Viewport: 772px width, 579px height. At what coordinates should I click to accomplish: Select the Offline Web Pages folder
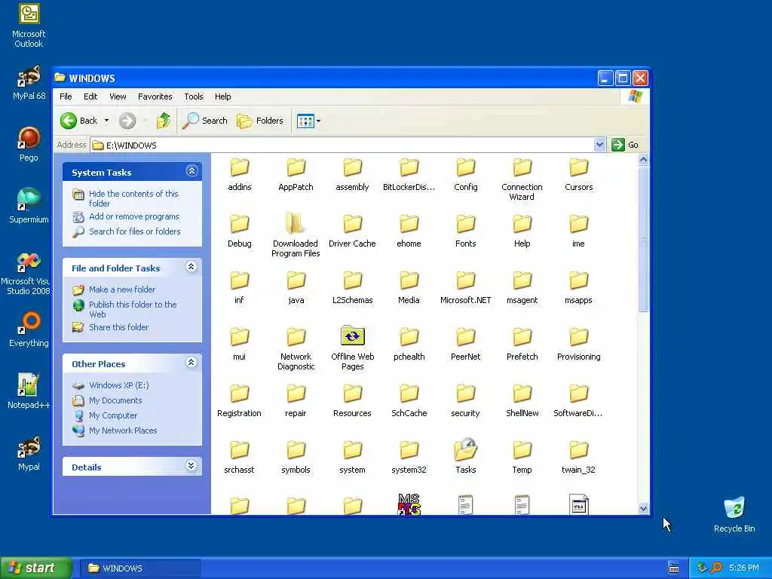[353, 348]
